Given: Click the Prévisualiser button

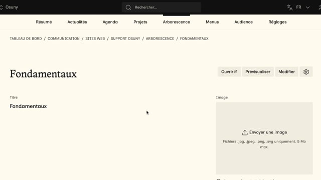Looking at the screenshot, I should point(258,71).
